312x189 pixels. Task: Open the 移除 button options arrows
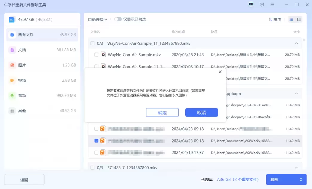point(301,179)
